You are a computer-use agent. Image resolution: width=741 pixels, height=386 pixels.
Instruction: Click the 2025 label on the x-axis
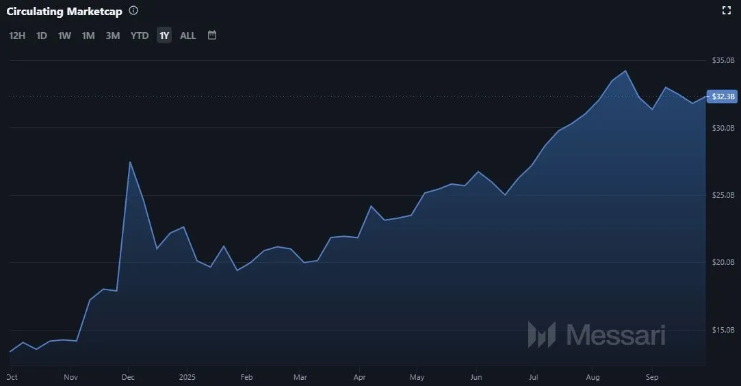click(x=187, y=376)
